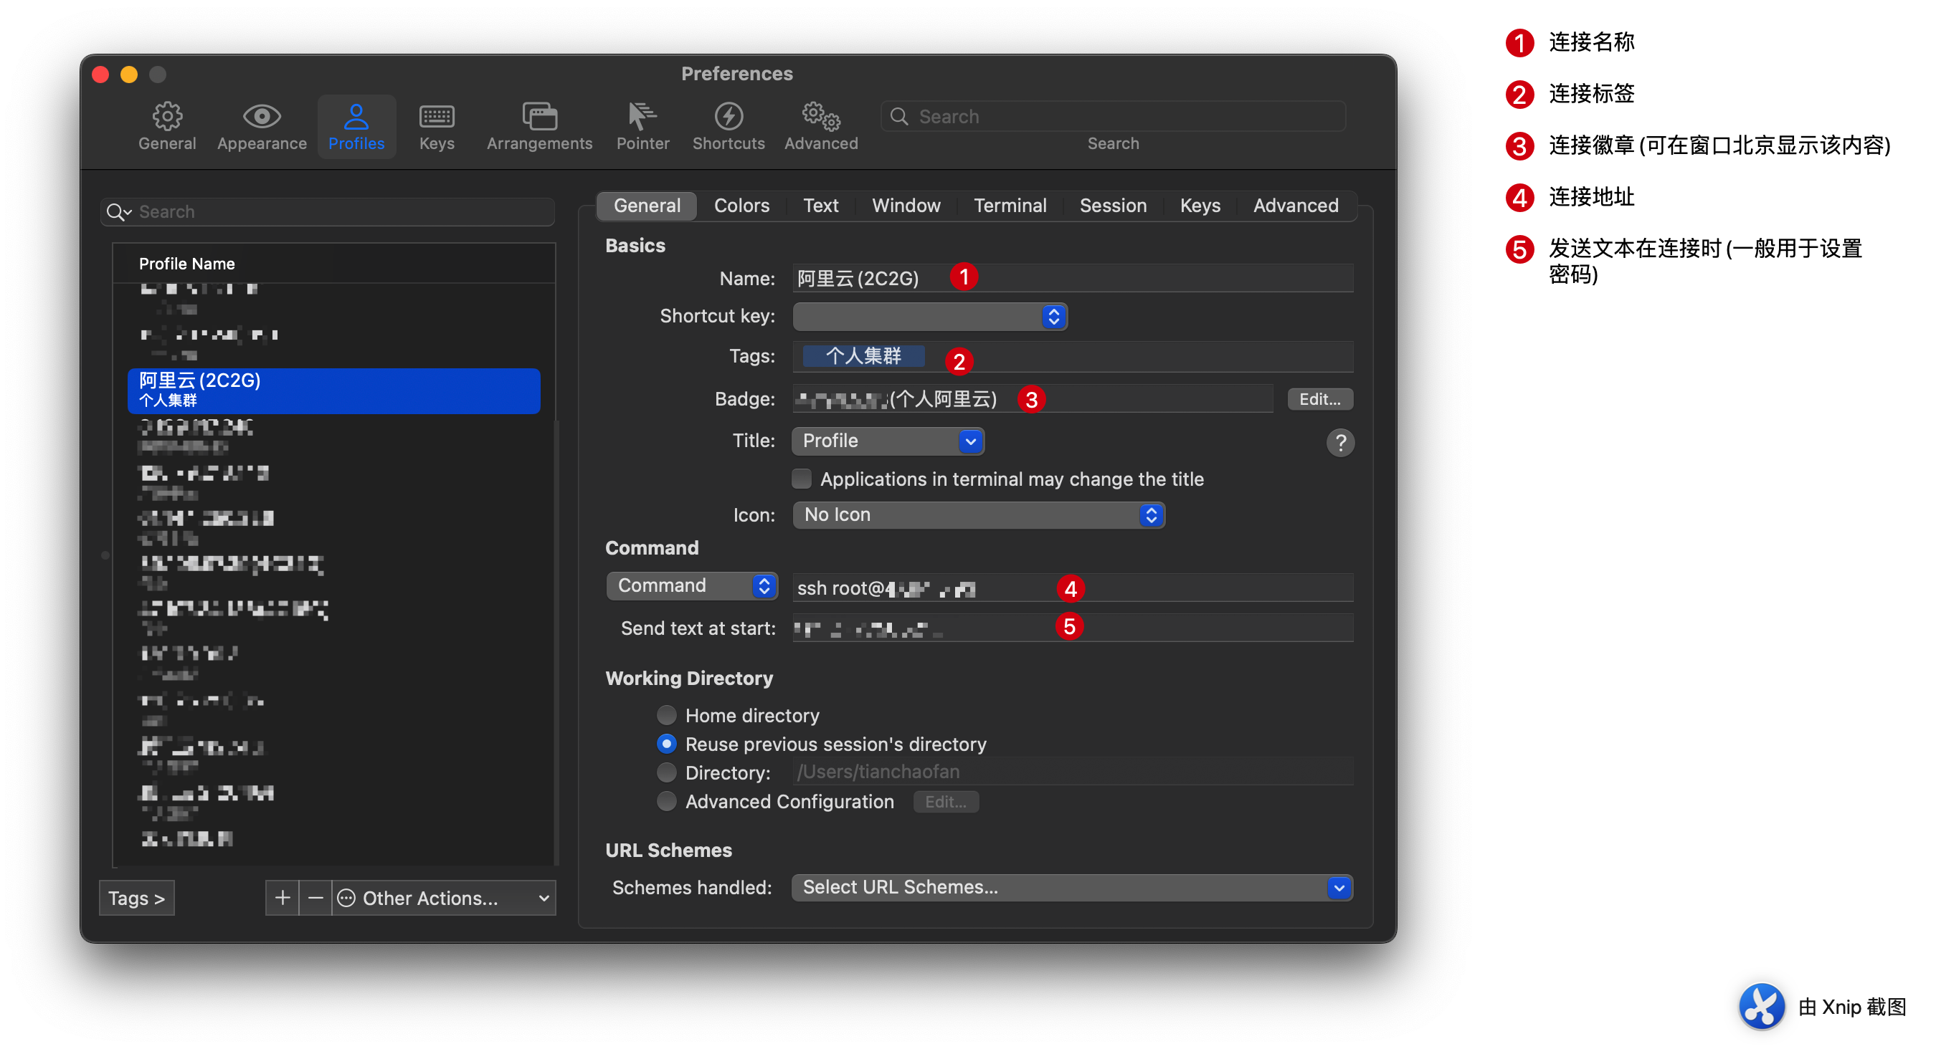
Task: Enable applications may change the title
Action: pyautogui.click(x=801, y=479)
